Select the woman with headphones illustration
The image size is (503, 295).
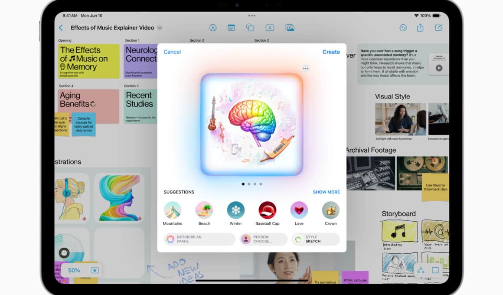[x=72, y=198]
